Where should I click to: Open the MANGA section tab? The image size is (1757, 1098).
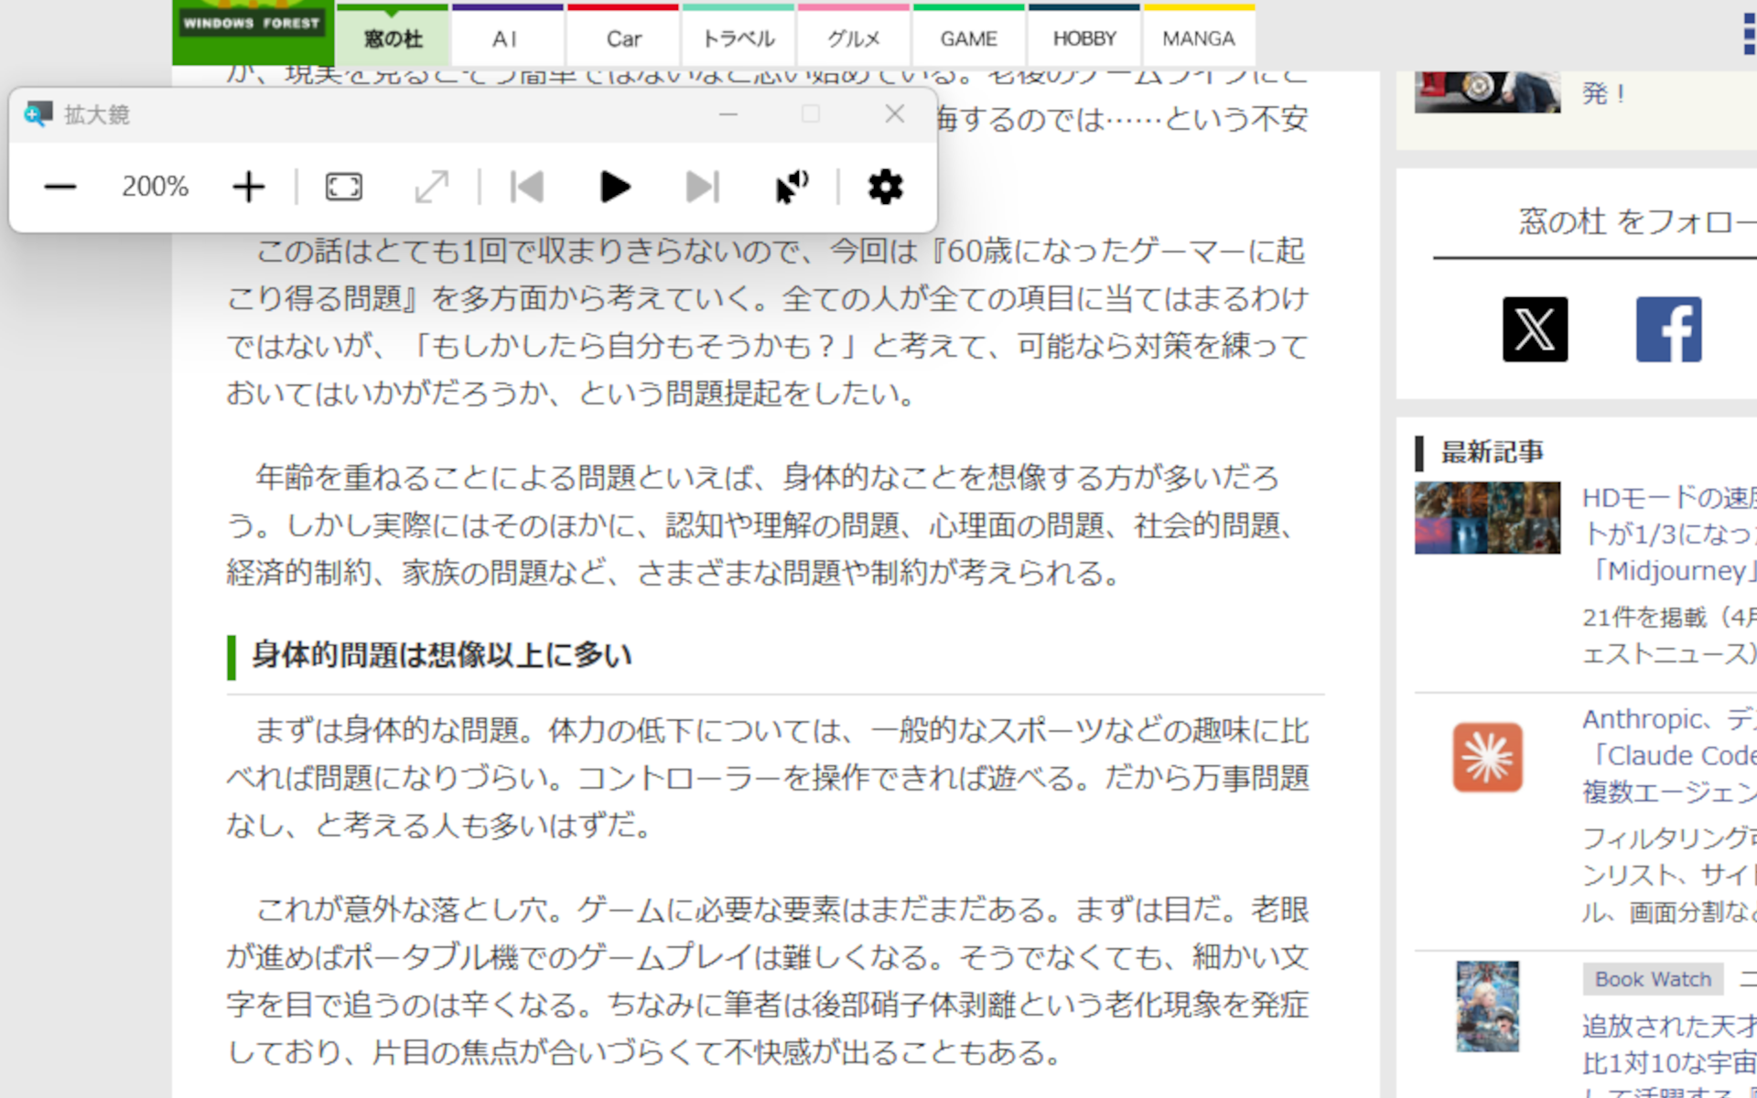tap(1199, 38)
